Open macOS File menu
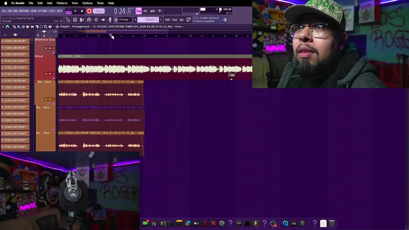 (x=31, y=3)
